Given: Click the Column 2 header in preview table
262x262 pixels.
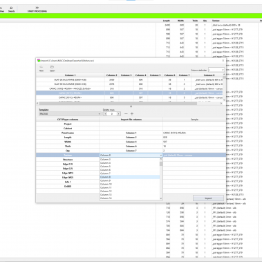Looking at the screenshot, I should click(x=112, y=75).
